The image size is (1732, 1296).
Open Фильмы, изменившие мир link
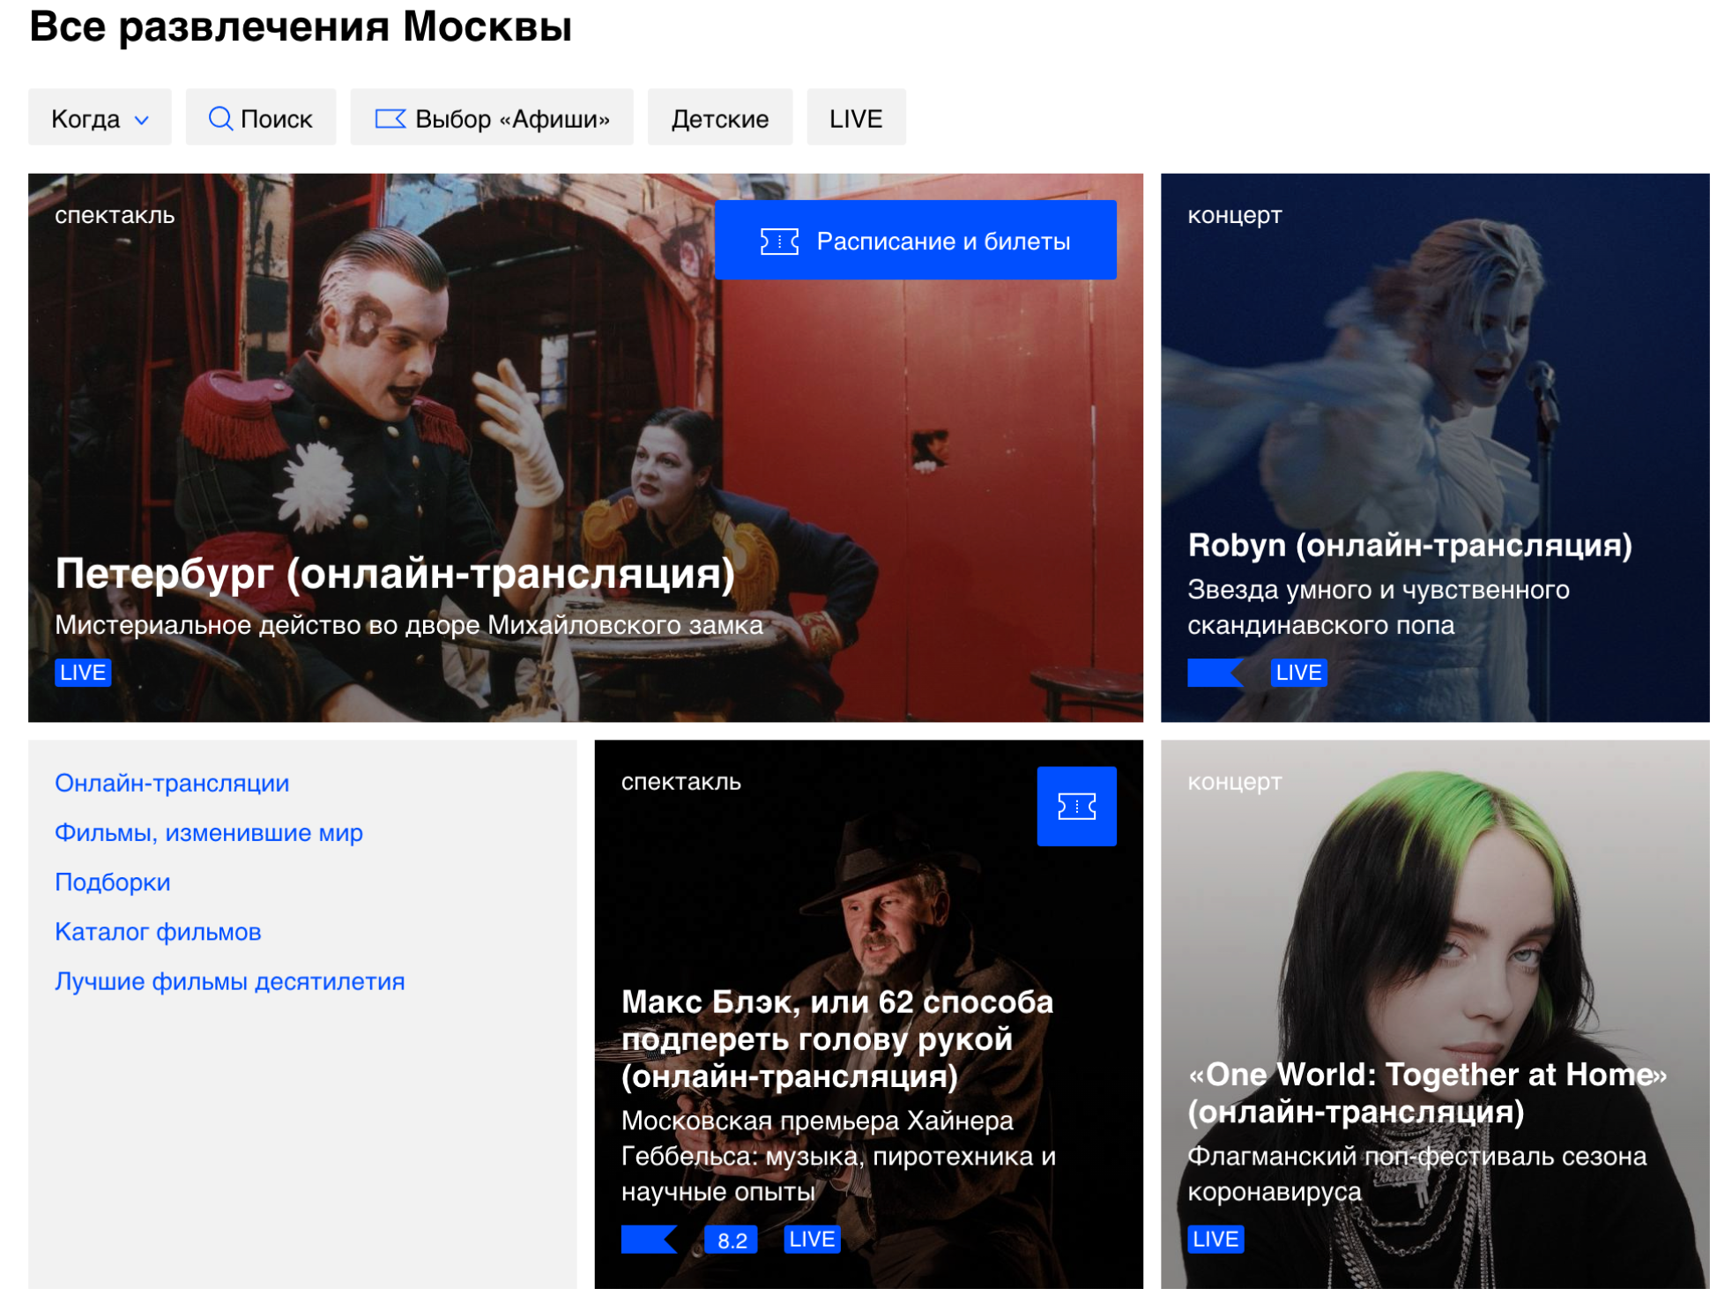(x=209, y=832)
